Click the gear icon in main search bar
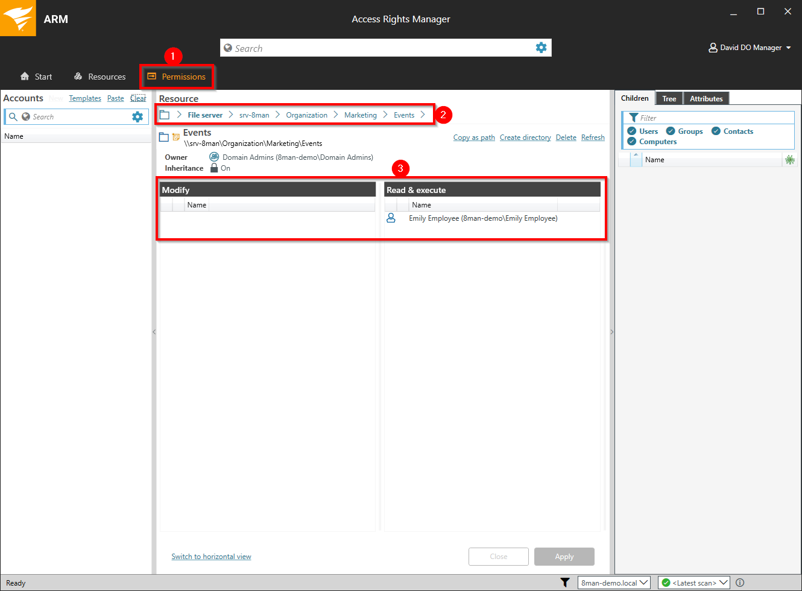This screenshot has width=802, height=591. tap(541, 48)
